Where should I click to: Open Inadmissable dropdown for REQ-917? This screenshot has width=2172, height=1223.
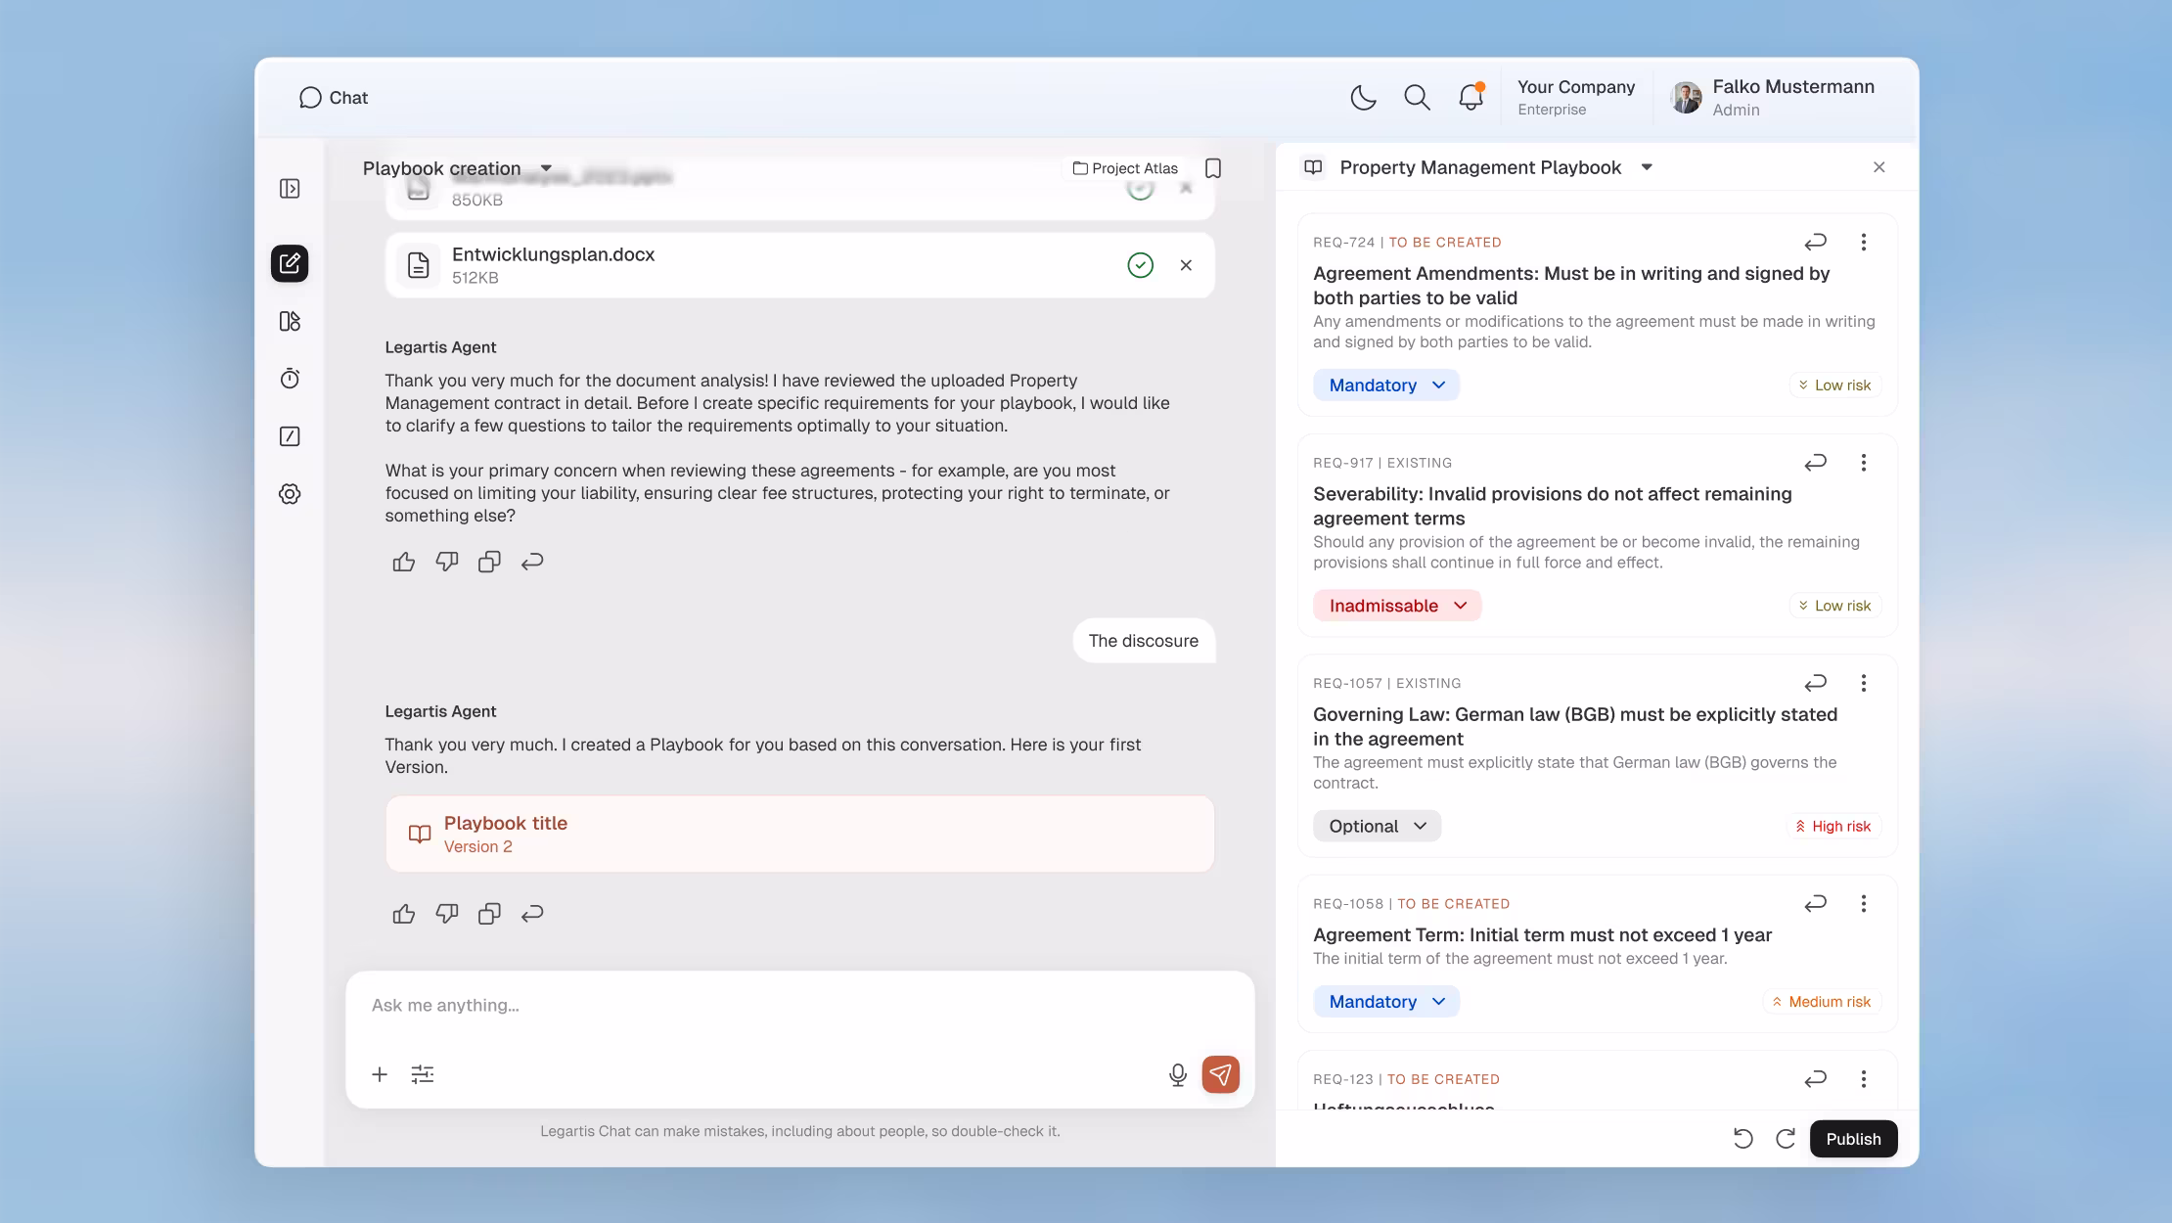pyautogui.click(x=1397, y=606)
